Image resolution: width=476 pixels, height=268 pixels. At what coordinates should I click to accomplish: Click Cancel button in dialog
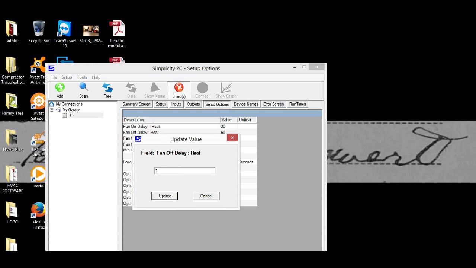point(206,196)
